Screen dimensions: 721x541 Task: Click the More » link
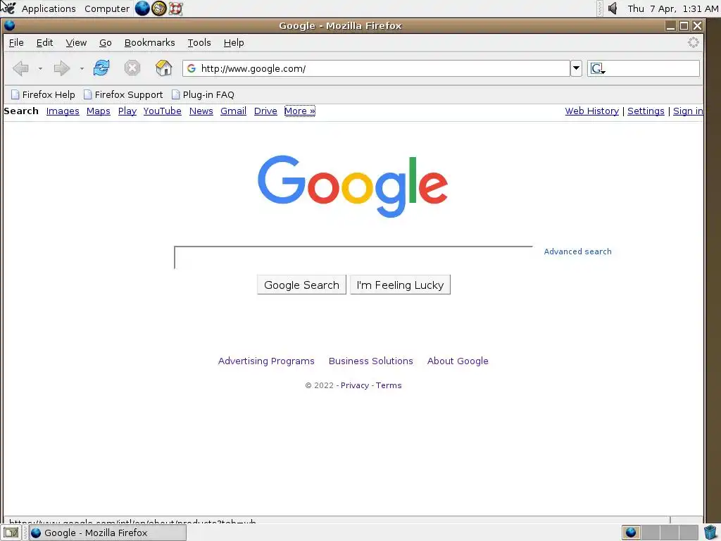coord(300,111)
